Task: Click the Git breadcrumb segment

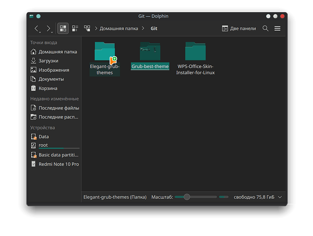Action: pos(154,28)
